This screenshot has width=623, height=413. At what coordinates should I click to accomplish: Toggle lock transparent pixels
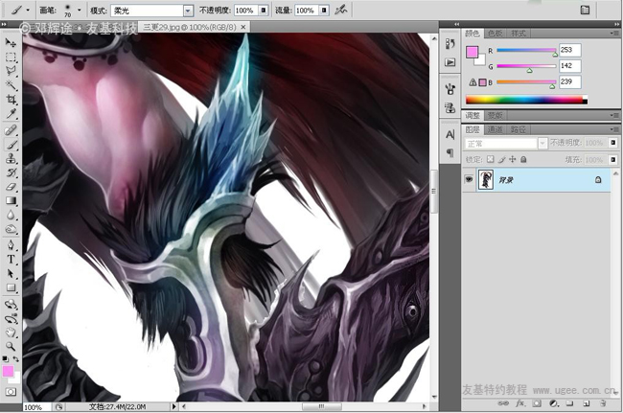(x=491, y=159)
